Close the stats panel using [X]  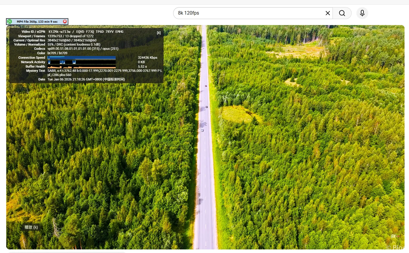[x=159, y=33]
